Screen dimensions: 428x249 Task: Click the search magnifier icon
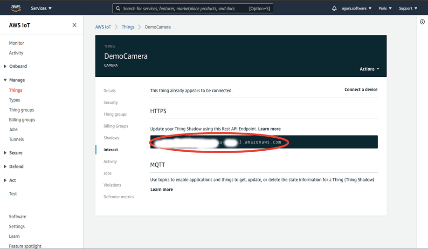point(118,8)
